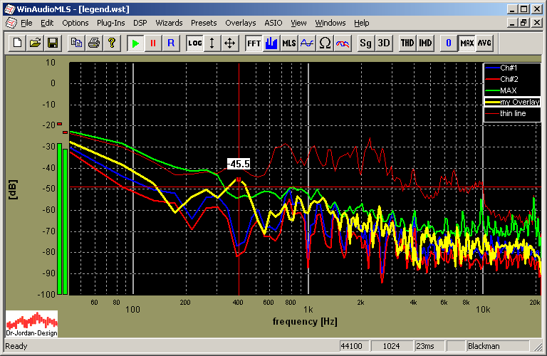Click the blue R record button
Screen dimensions: 547x356
pos(170,43)
